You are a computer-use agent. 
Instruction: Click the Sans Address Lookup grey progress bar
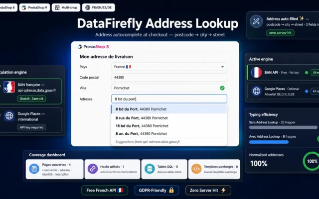pos(283,127)
